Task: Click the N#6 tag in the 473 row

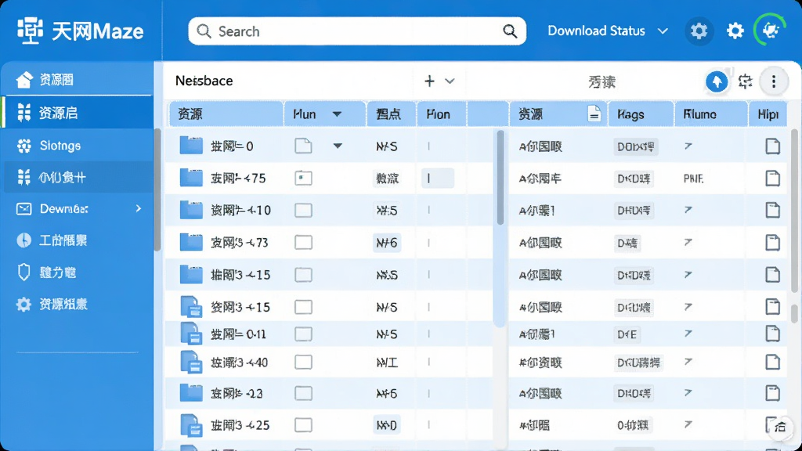Action: (387, 243)
